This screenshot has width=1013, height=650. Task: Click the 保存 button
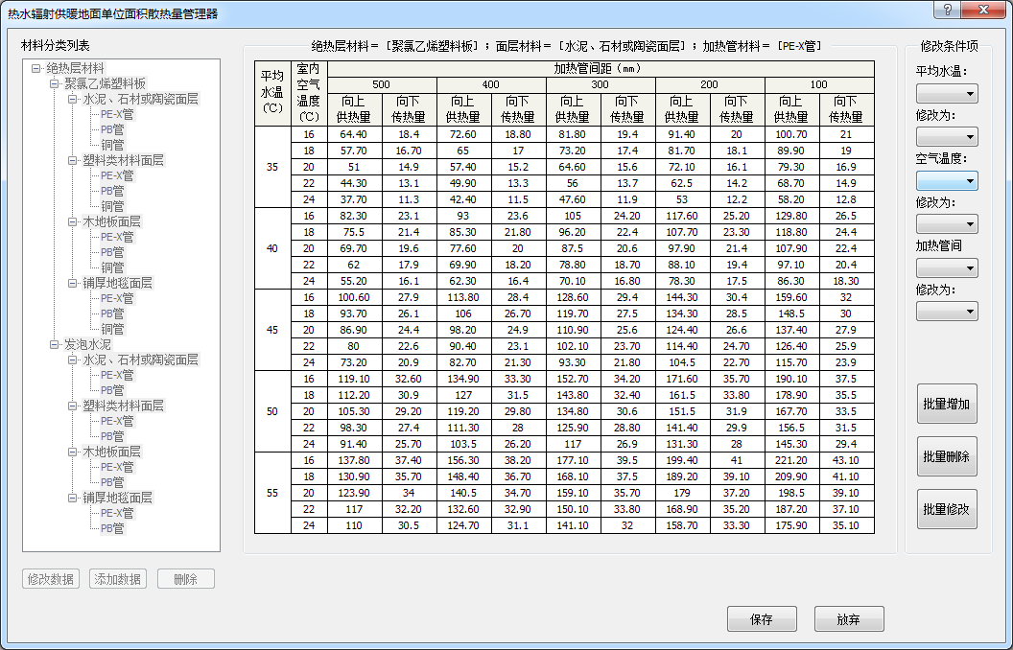point(762,619)
